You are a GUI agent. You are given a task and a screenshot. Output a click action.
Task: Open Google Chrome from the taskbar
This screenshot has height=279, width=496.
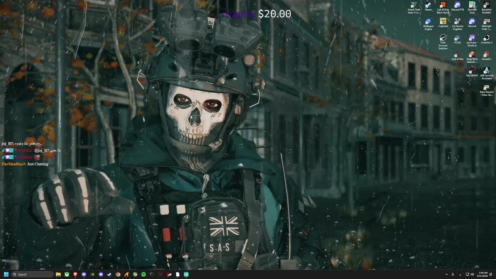pyautogui.click(x=118, y=274)
